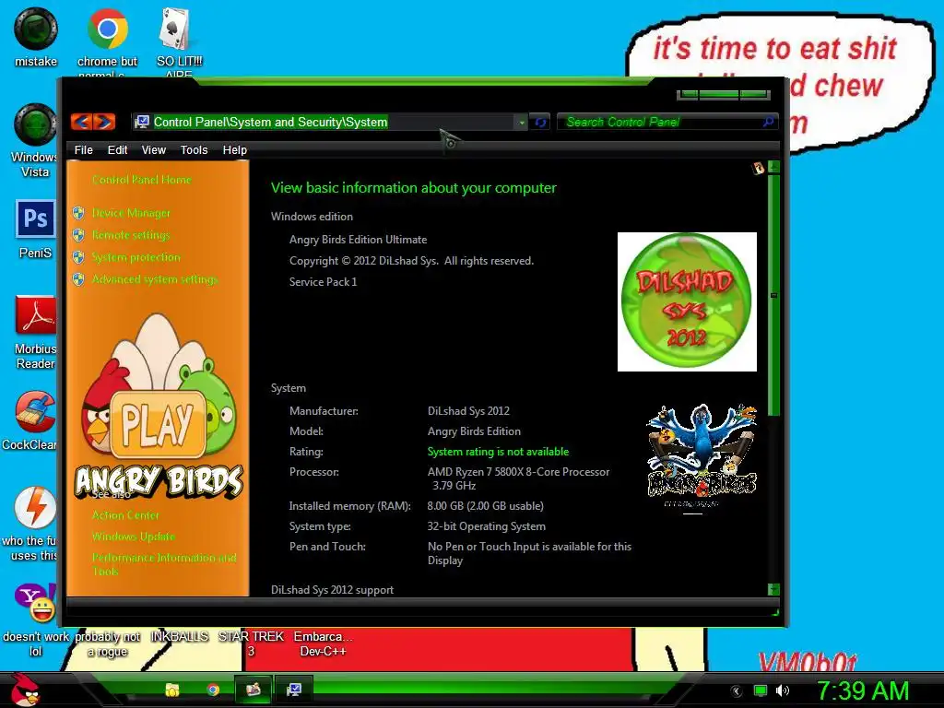This screenshot has width=944, height=708.
Task: Click shield icon beside Advanced system settings
Action: coord(78,279)
